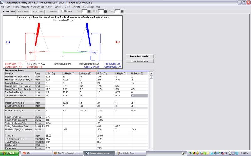Screen dimensions: 251x156
Task: Enable the Dynamic checkbox
Action: click(x=62, y=12)
